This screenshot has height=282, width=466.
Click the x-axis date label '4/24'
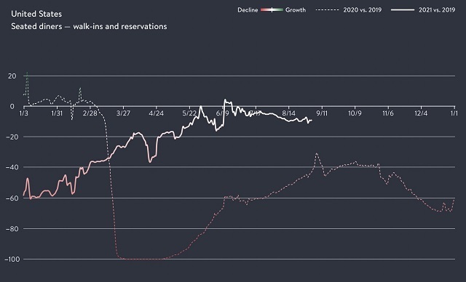coord(157,113)
